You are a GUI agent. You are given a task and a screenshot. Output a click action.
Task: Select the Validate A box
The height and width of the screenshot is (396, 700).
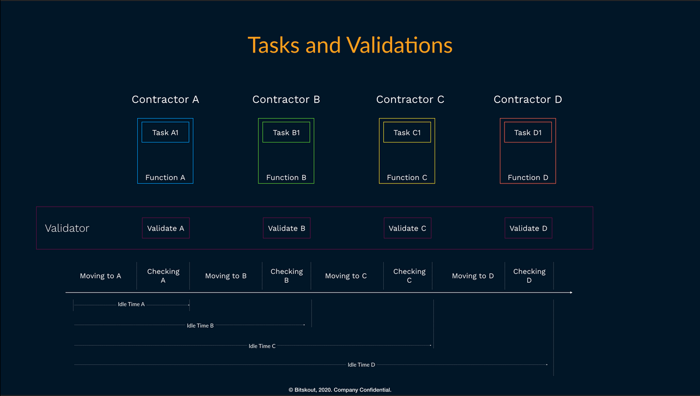click(166, 228)
